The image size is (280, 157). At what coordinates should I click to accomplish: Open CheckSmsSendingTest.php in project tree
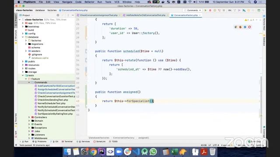click(x=52, y=100)
